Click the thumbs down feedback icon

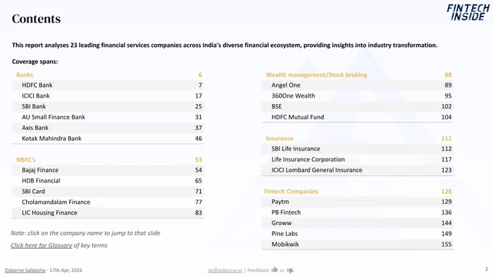point(290,270)
